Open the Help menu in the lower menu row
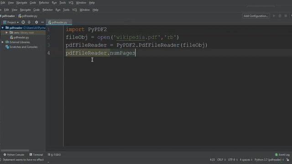This screenshot has width=292, height=164. pyautogui.click(x=95, y=10)
